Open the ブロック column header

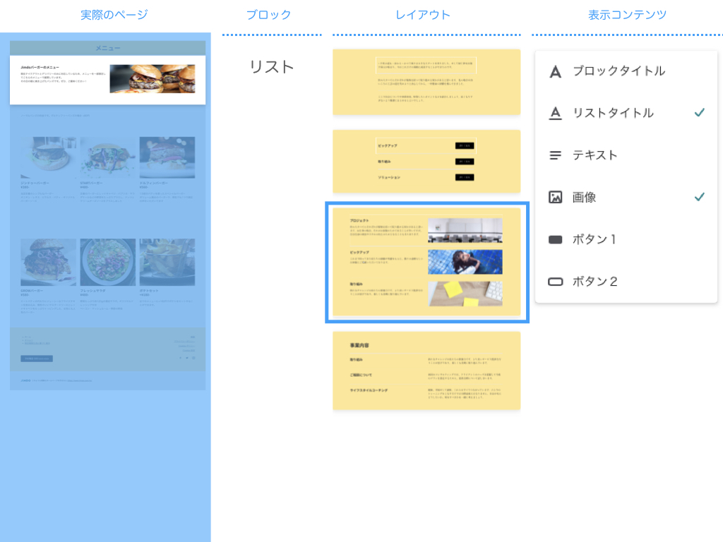(269, 15)
